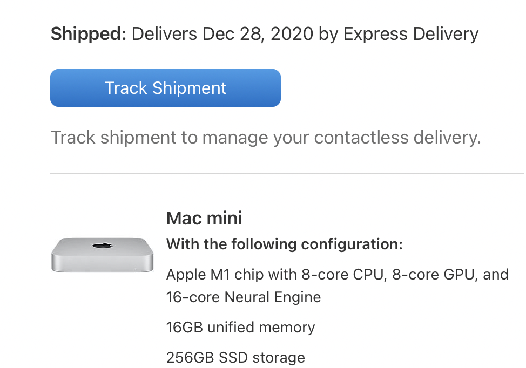Click the "With the following configuration:" heading
Image resolution: width=526 pixels, height=368 pixels.
pyautogui.click(x=285, y=244)
